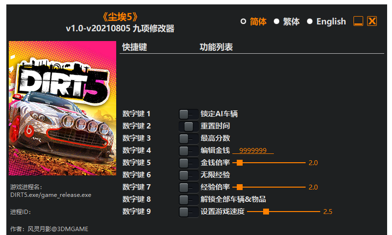Click the 数字键 5 hotkey label

coord(136,163)
